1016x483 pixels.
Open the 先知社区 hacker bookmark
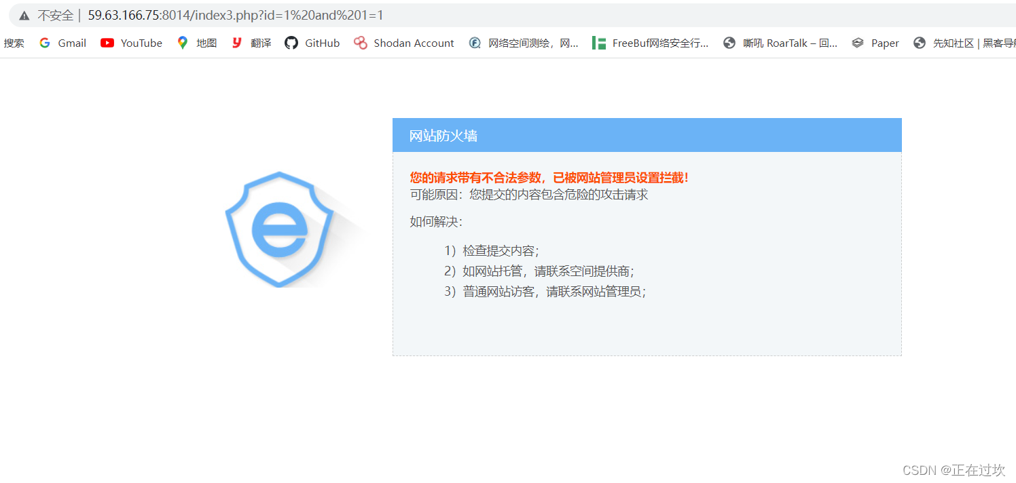click(x=964, y=43)
